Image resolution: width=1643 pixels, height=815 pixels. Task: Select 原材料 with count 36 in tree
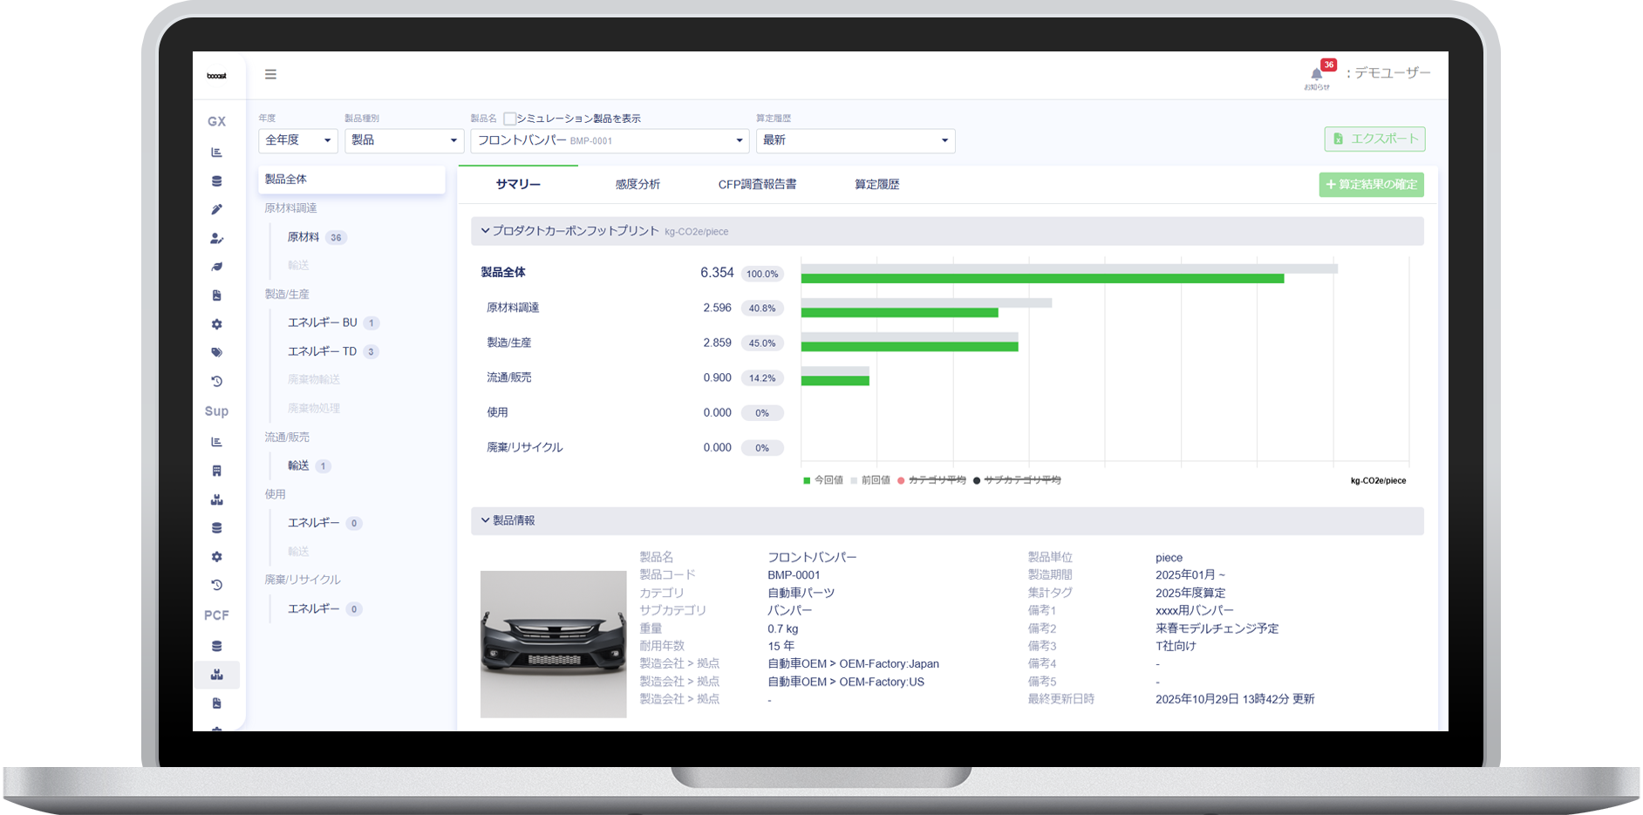coord(317,237)
